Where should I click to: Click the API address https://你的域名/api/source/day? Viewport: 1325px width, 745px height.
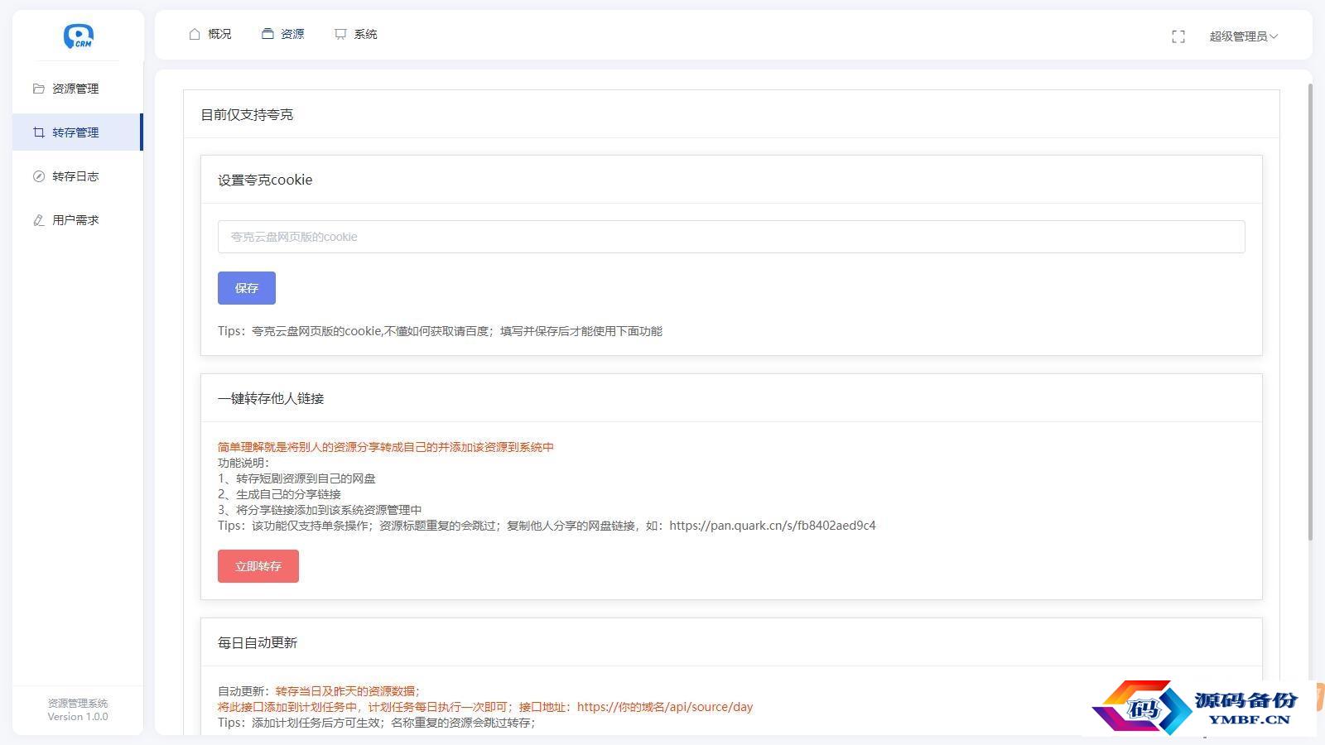click(x=665, y=707)
